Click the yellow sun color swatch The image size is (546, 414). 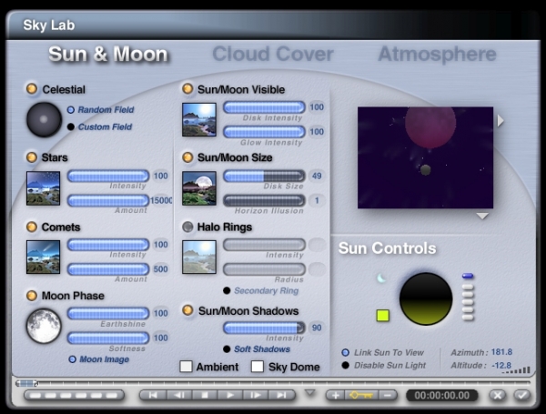[383, 316]
